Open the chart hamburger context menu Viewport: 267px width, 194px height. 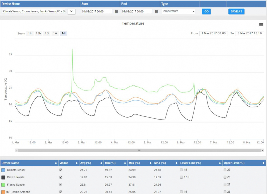tap(261, 24)
